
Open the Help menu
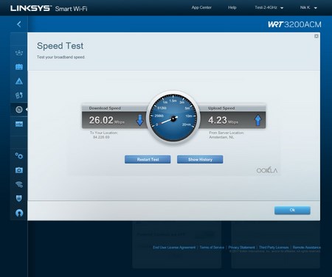(232, 7)
